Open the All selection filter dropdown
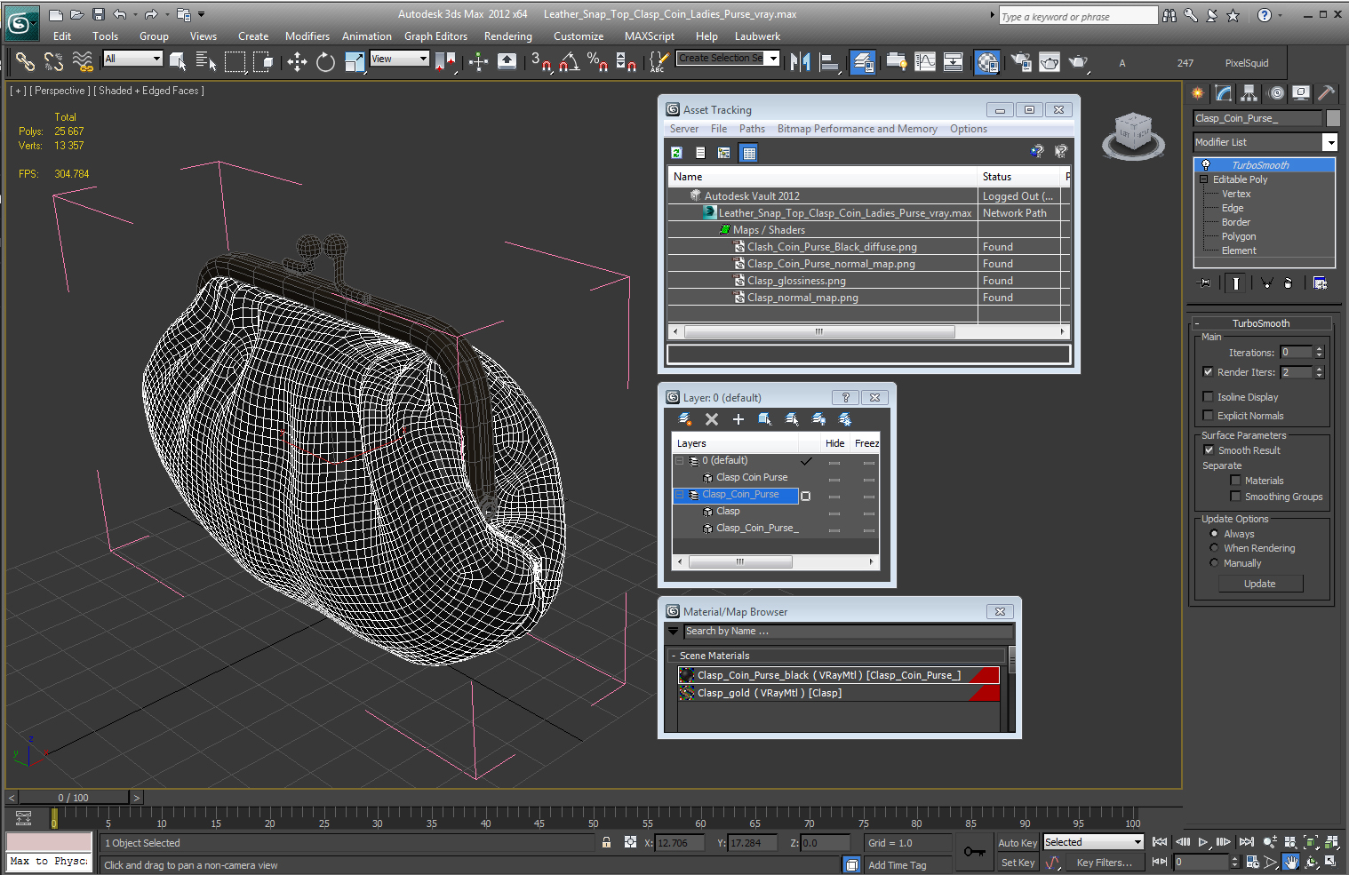Viewport: 1349px width, 875px height. pyautogui.click(x=132, y=59)
